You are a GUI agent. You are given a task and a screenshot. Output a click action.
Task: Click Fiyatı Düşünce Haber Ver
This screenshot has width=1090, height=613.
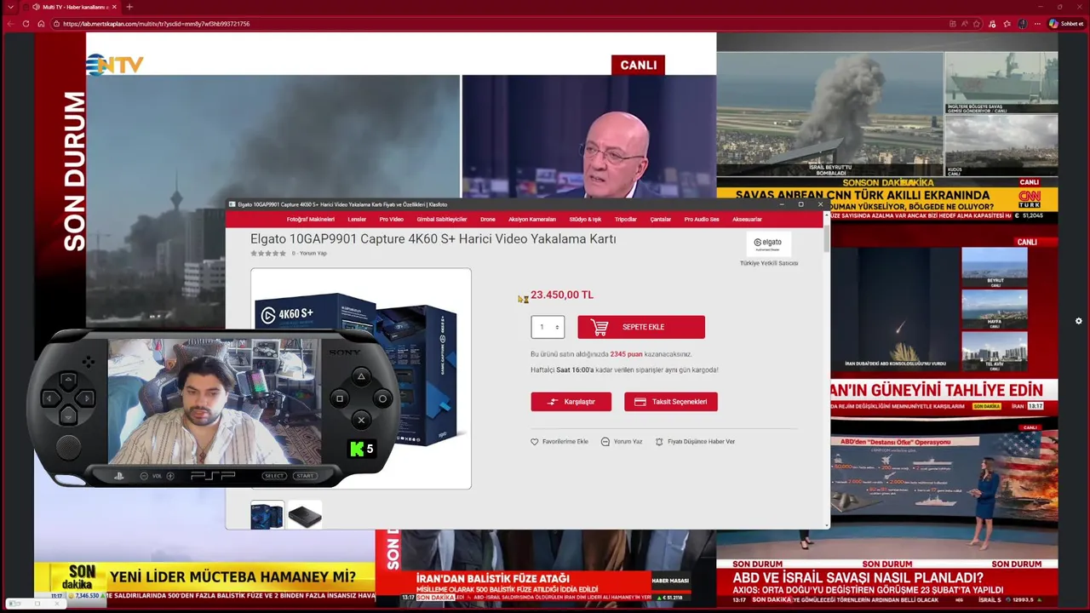695,442
